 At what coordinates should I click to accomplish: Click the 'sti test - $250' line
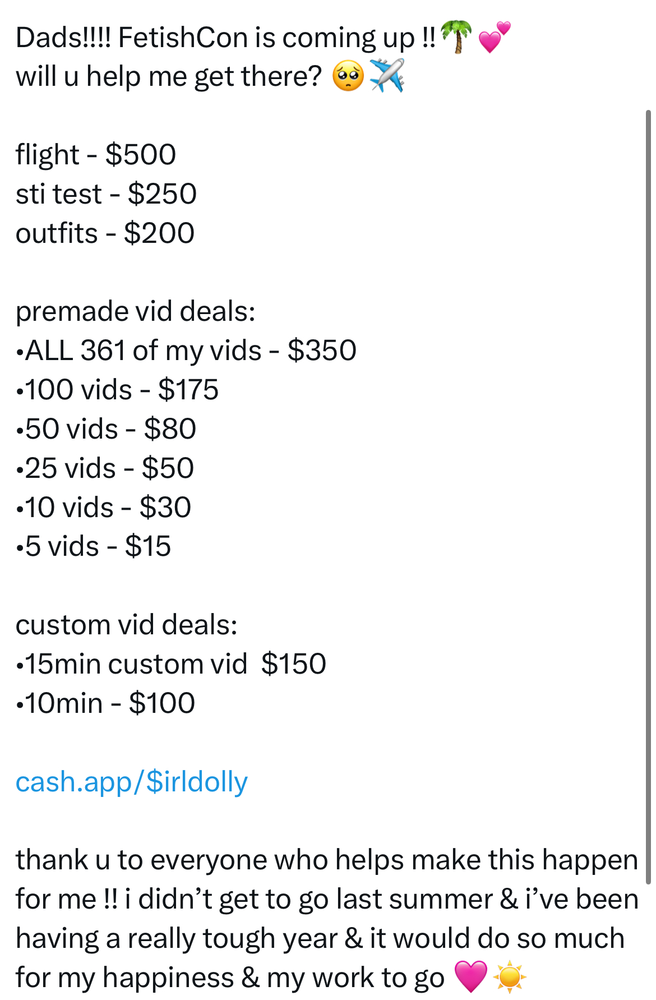(106, 194)
